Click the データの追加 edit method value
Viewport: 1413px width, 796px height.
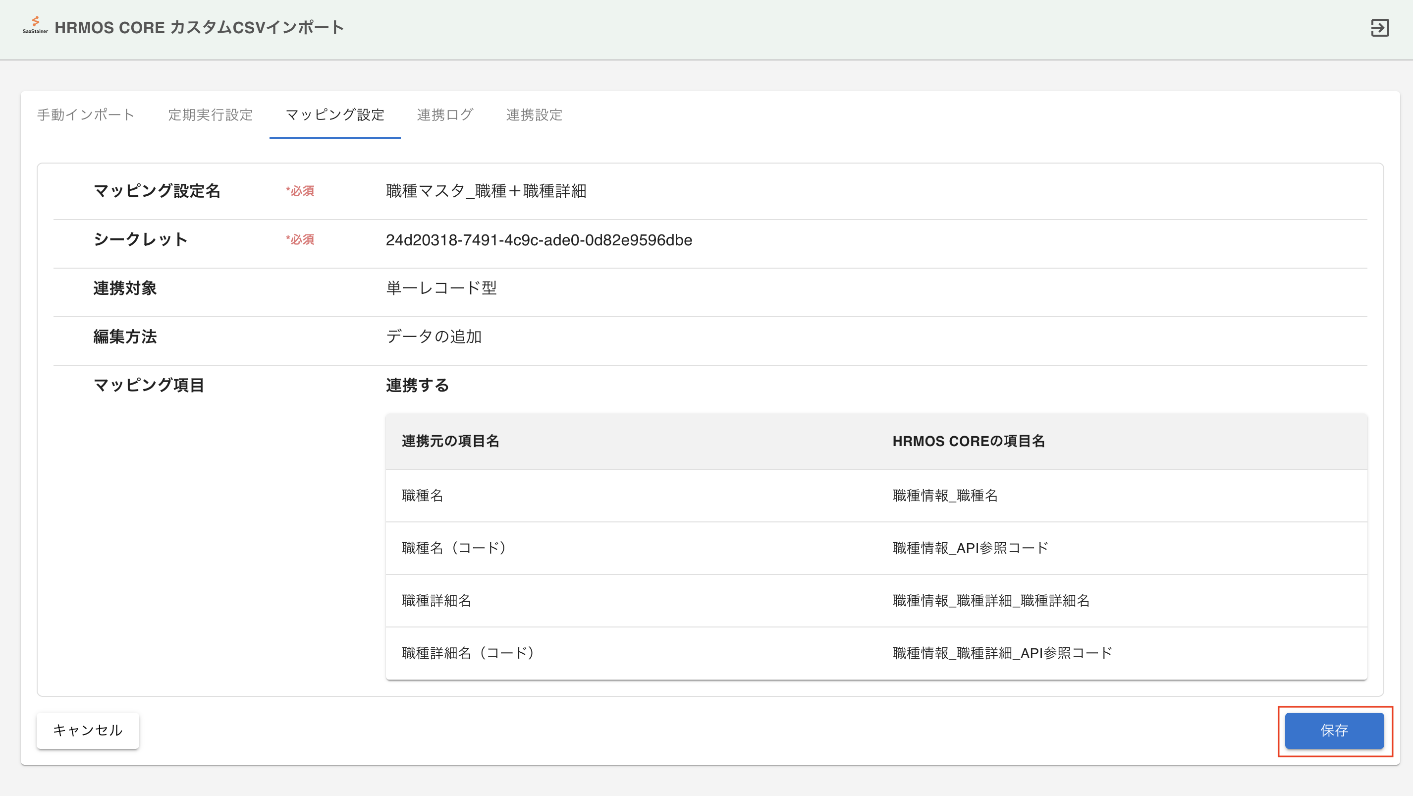point(434,336)
